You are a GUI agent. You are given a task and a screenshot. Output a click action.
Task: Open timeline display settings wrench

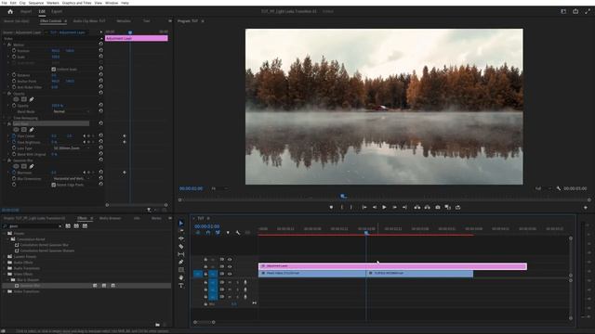(238, 233)
